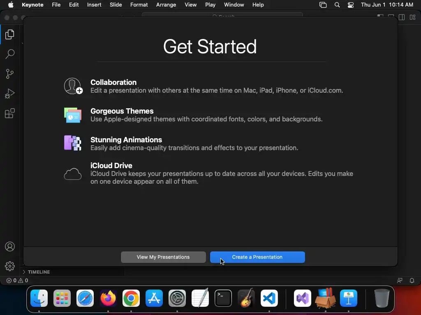Switch to Visual Studio Code in Dock
This screenshot has width=421, height=315.
[269, 298]
